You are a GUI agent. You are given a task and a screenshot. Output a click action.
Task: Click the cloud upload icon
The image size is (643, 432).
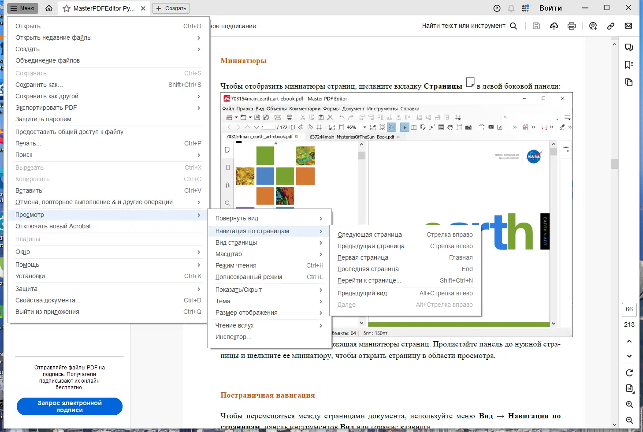coord(554,26)
